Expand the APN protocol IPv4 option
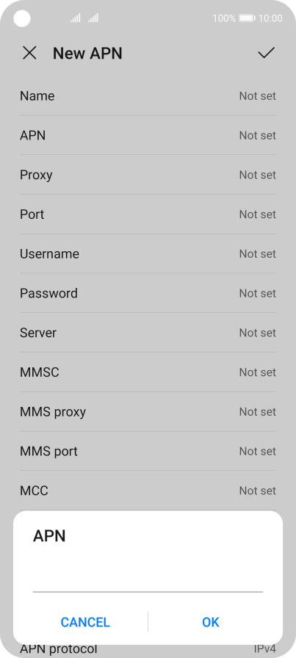The width and height of the screenshot is (296, 658). click(148, 650)
